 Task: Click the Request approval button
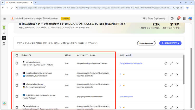146,43
